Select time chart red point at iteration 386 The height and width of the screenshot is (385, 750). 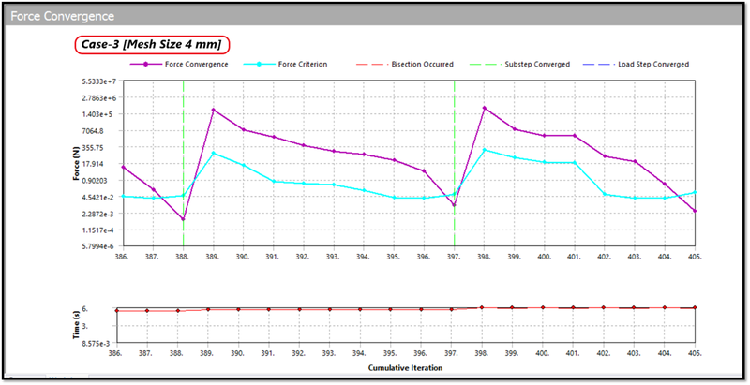click(116, 310)
